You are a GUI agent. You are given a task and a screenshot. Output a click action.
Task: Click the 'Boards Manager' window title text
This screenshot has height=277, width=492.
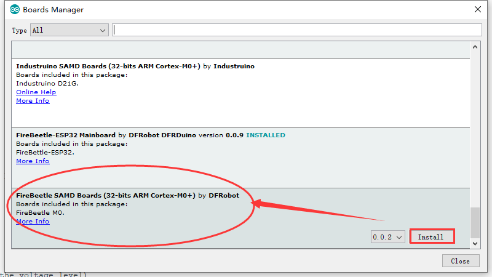pyautogui.click(x=54, y=10)
